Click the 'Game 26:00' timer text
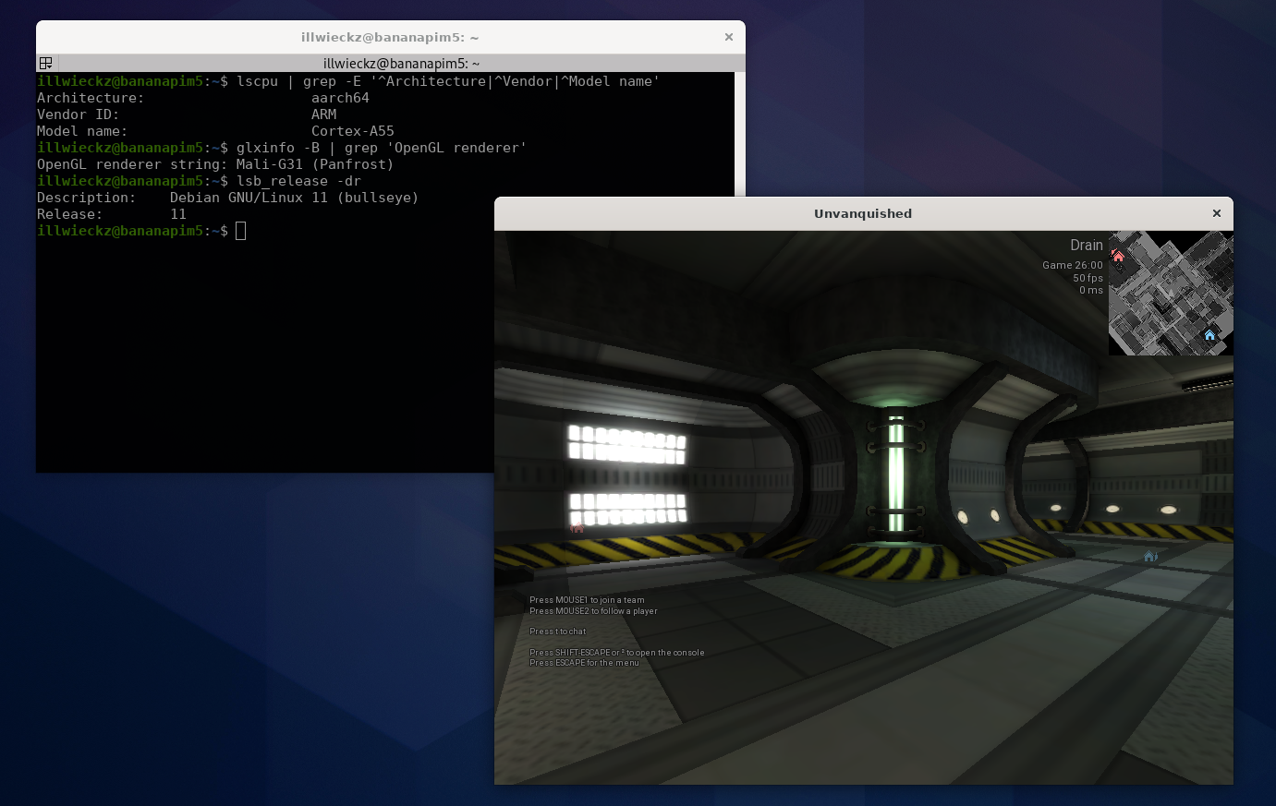Image resolution: width=1276 pixels, height=806 pixels. click(1073, 265)
